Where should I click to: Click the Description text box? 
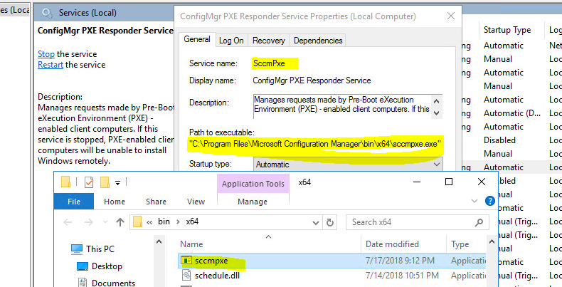click(342, 106)
